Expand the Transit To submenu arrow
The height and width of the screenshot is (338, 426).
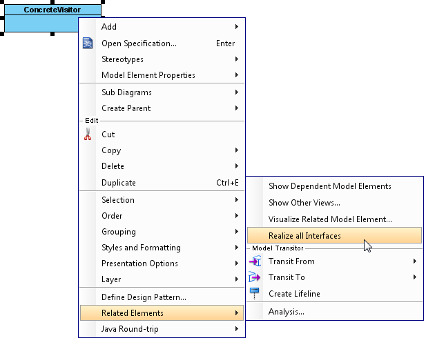[414, 277]
